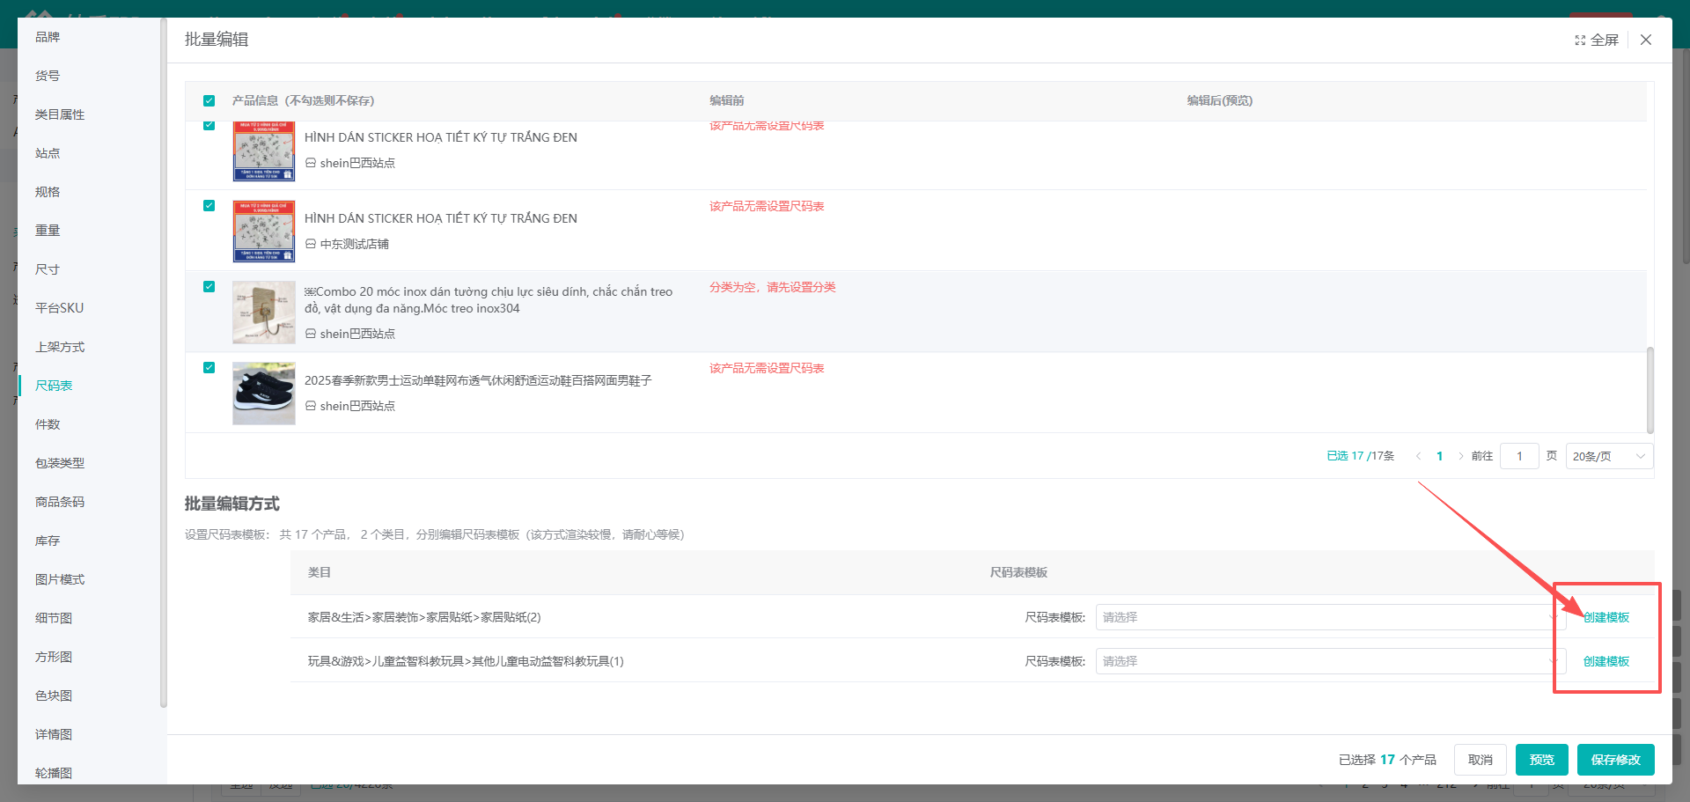Select 上架方式 in the left sidebar
The image size is (1690, 802).
point(60,347)
